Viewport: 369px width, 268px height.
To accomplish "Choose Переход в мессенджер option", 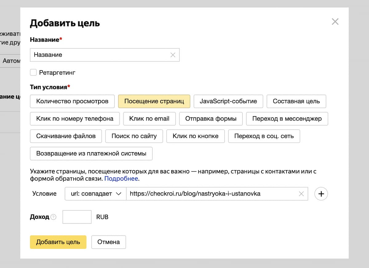I will click(x=287, y=119).
